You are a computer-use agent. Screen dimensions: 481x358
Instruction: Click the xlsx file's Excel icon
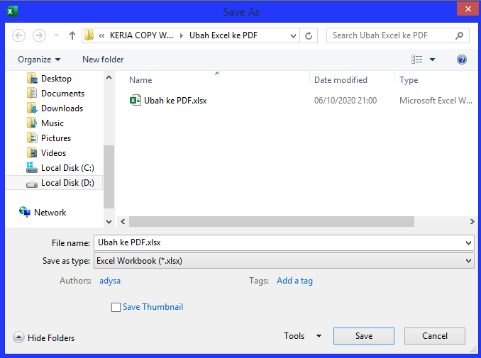click(x=136, y=100)
